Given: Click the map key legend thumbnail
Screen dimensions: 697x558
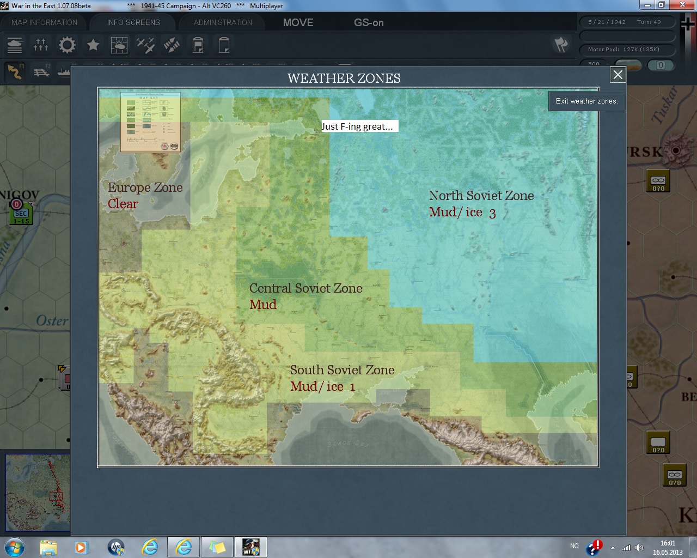Looking at the screenshot, I should (x=151, y=122).
